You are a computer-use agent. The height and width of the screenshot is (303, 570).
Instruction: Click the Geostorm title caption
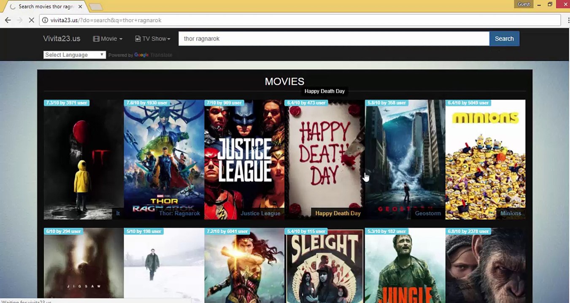point(428,213)
